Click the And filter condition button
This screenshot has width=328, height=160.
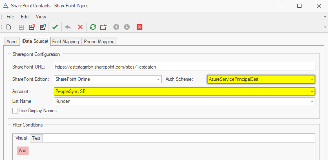(22, 151)
